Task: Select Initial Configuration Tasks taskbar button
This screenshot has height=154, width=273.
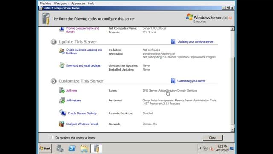Action: point(96,148)
